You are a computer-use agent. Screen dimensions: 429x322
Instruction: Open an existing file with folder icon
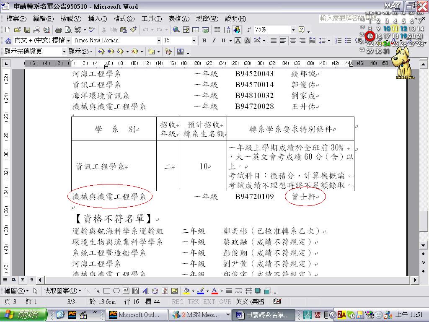coord(17,30)
